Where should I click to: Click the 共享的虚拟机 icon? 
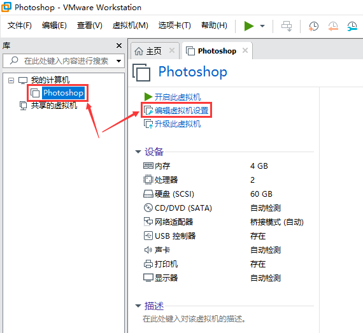[23, 106]
